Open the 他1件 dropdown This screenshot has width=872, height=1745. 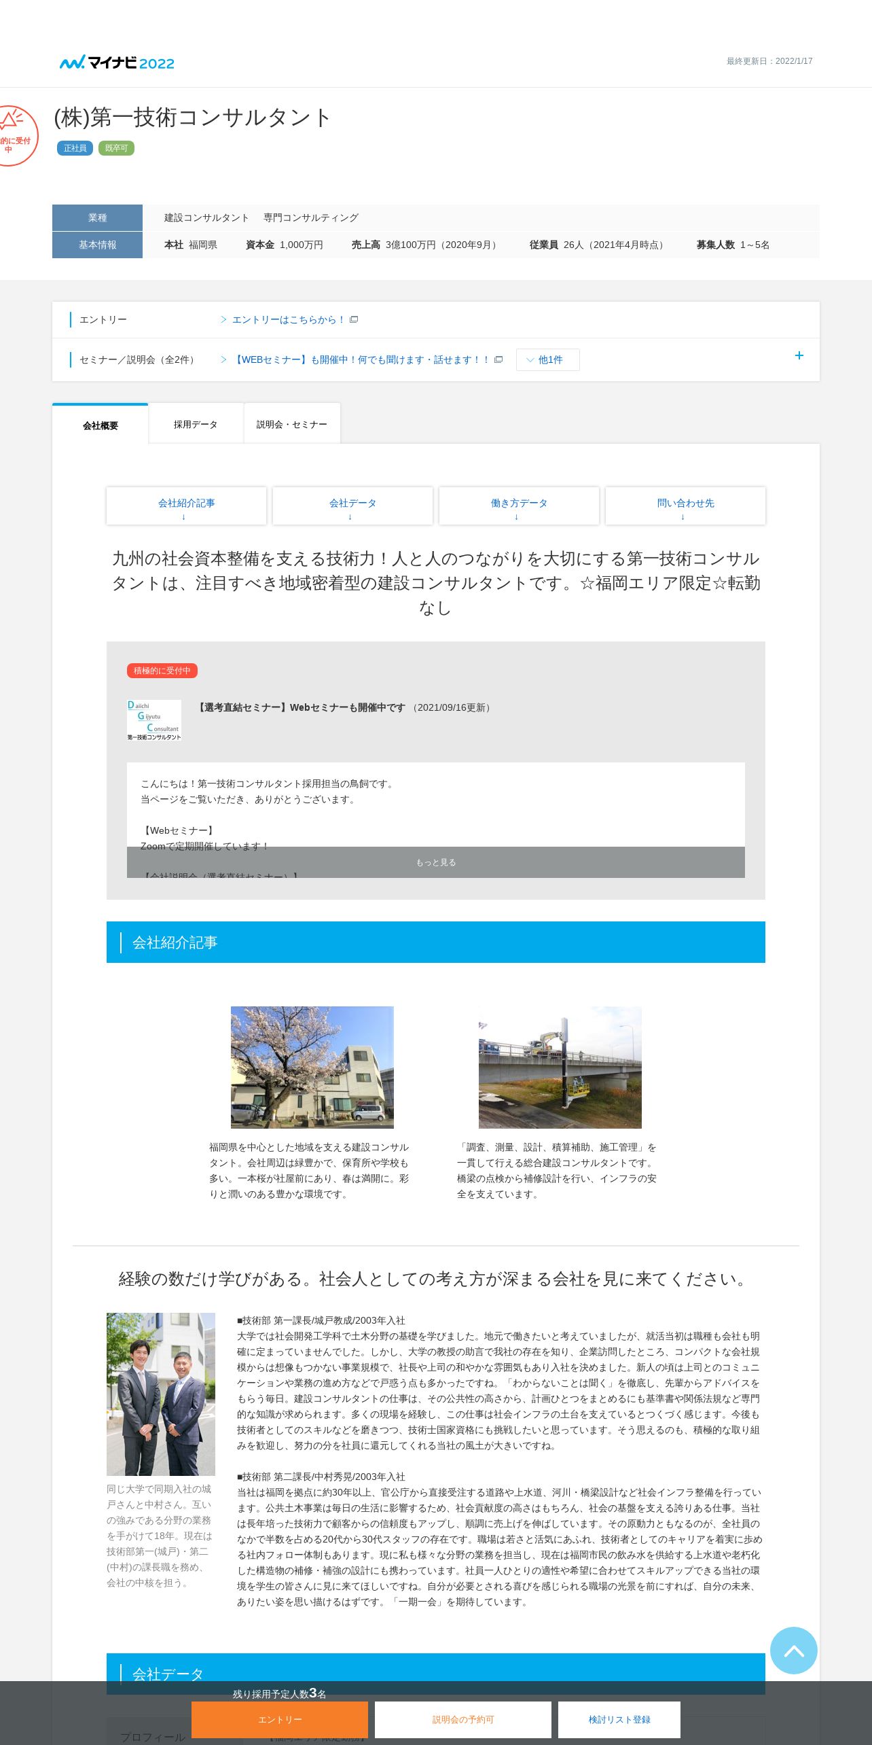(547, 359)
